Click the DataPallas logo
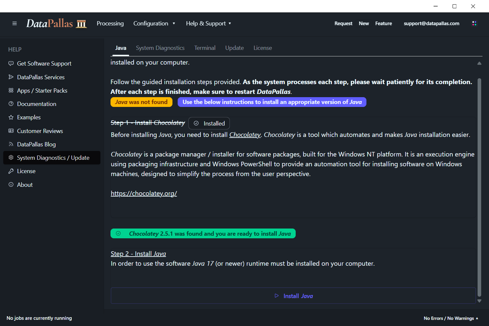This screenshot has height=326, width=489. pos(57,23)
